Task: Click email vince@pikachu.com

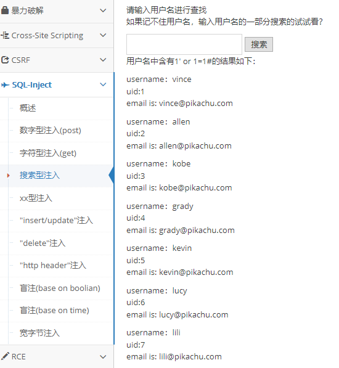Action: 195,104
